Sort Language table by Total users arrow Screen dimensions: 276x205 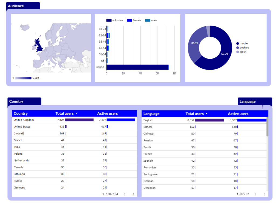point(206,114)
